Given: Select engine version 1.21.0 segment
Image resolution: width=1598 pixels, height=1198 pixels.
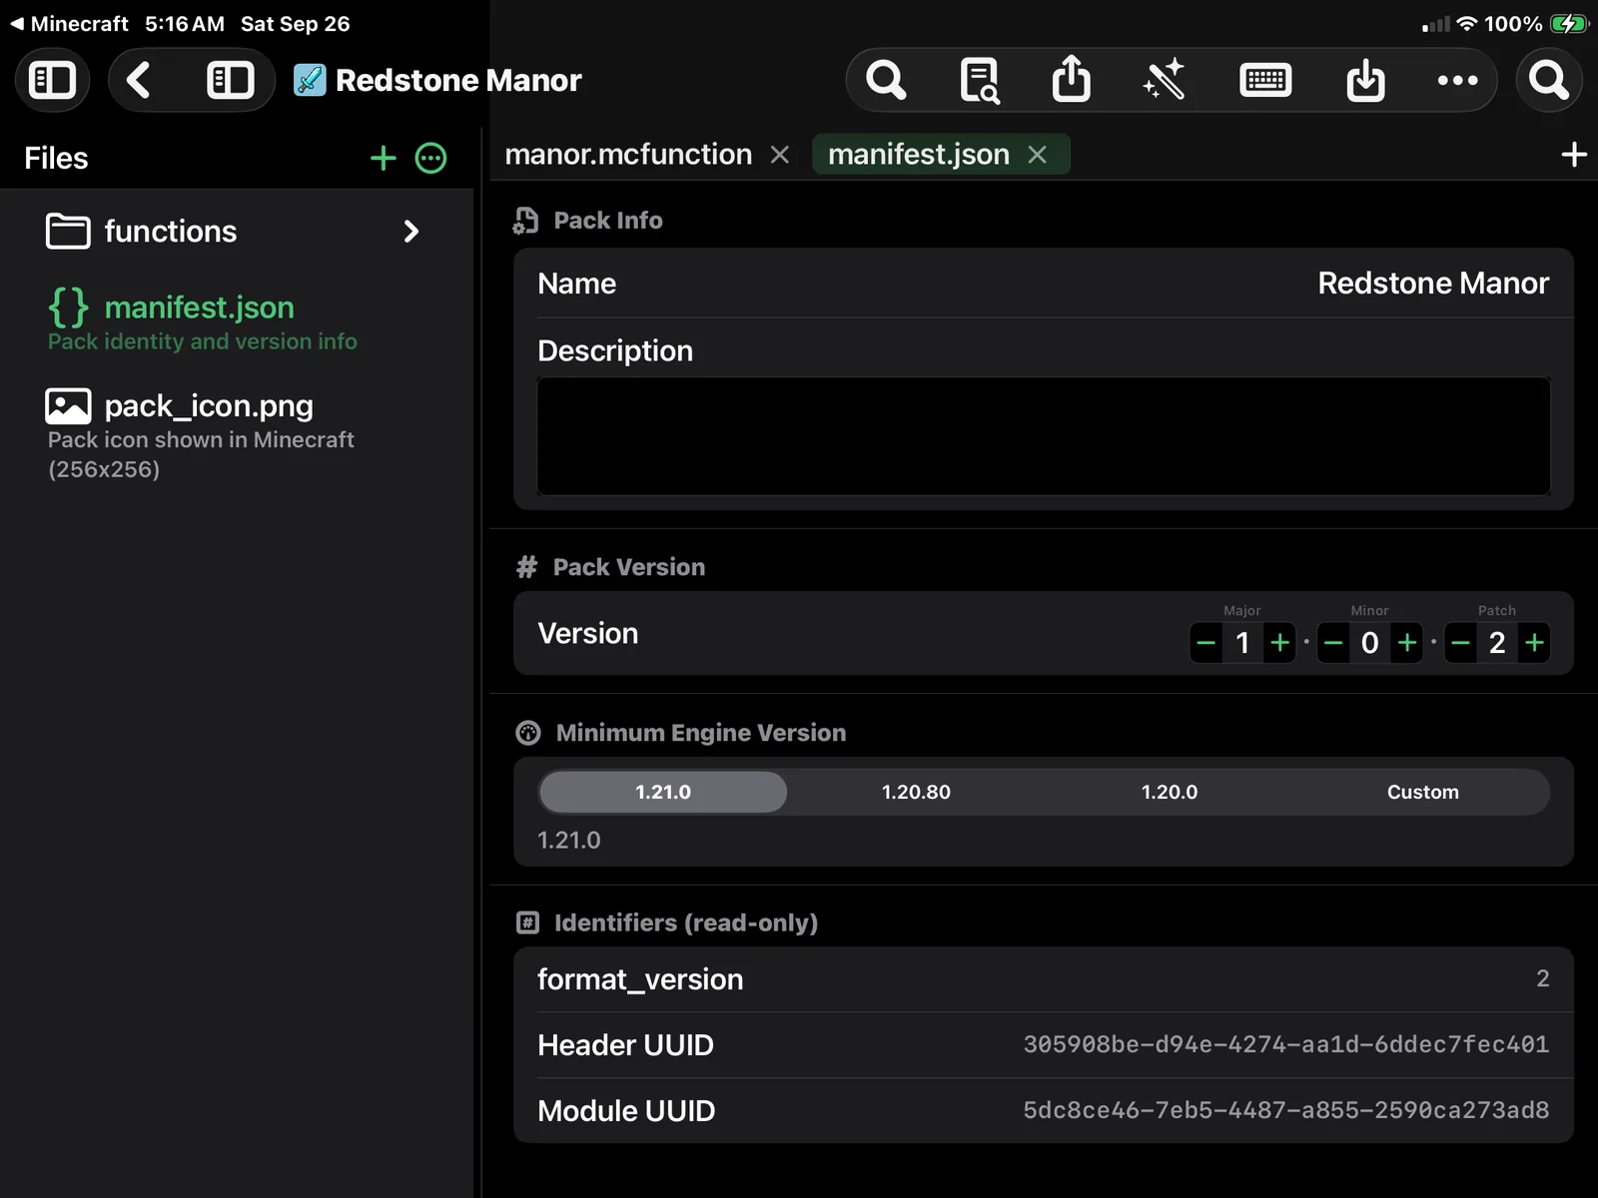Looking at the screenshot, I should [x=663, y=792].
